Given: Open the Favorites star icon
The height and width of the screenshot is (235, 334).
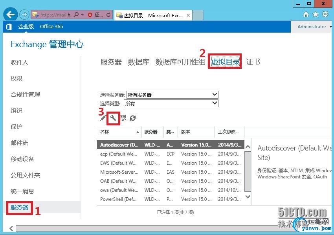Looking at the screenshot, I should click(316, 15).
